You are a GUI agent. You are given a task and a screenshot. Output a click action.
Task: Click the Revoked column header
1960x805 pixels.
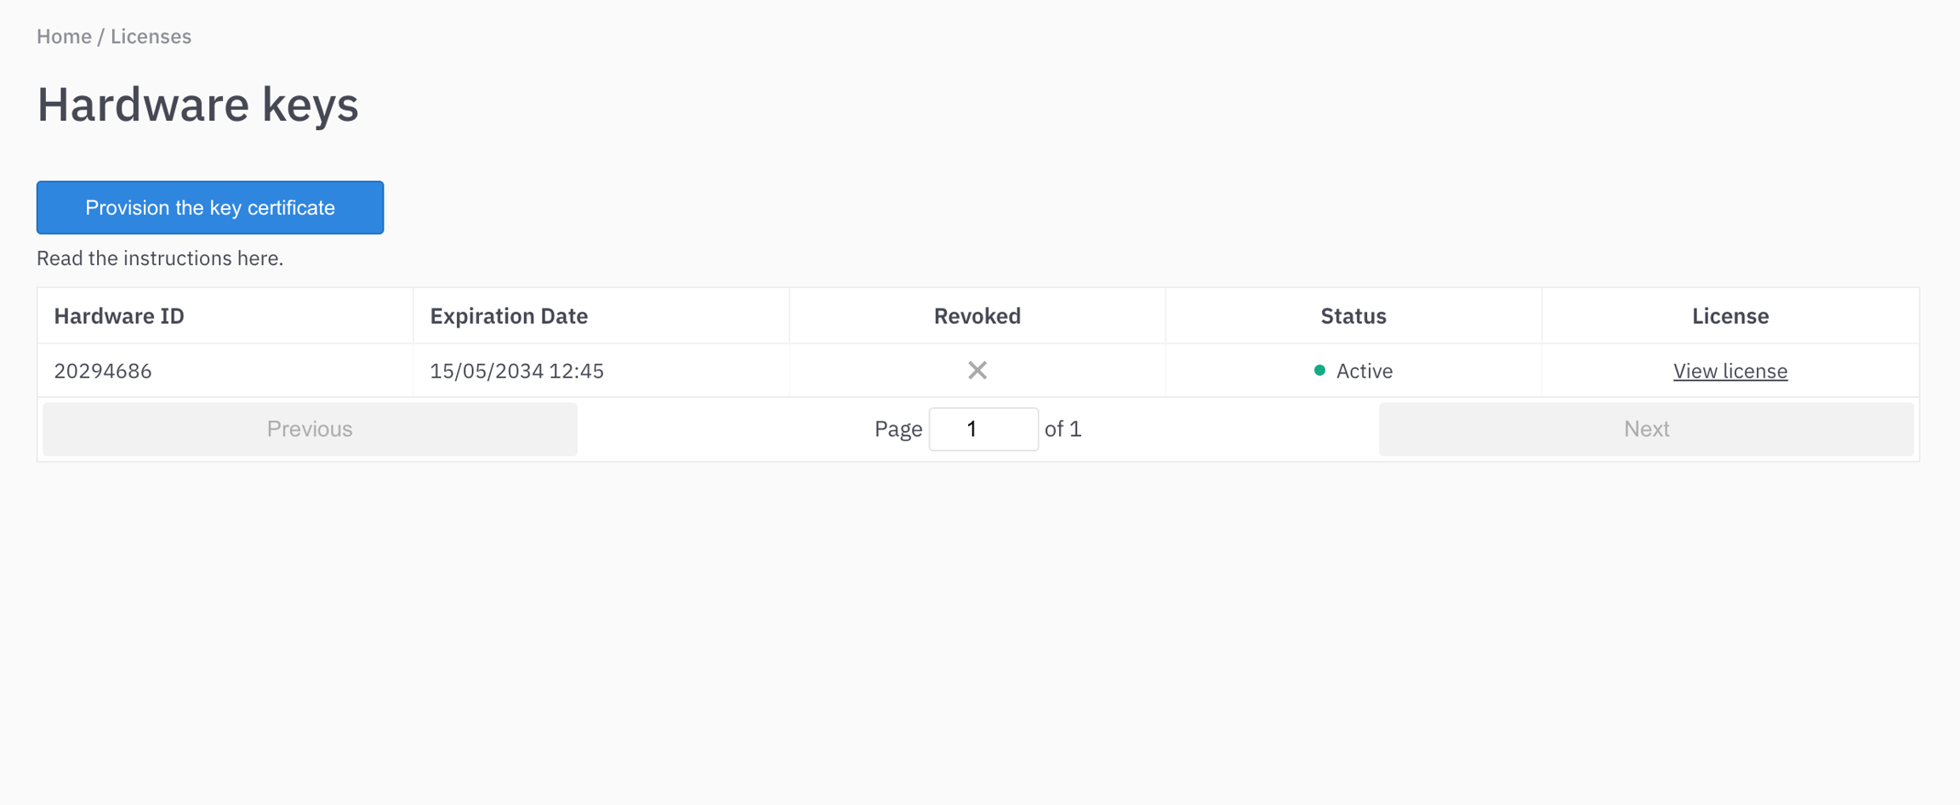[x=977, y=316]
